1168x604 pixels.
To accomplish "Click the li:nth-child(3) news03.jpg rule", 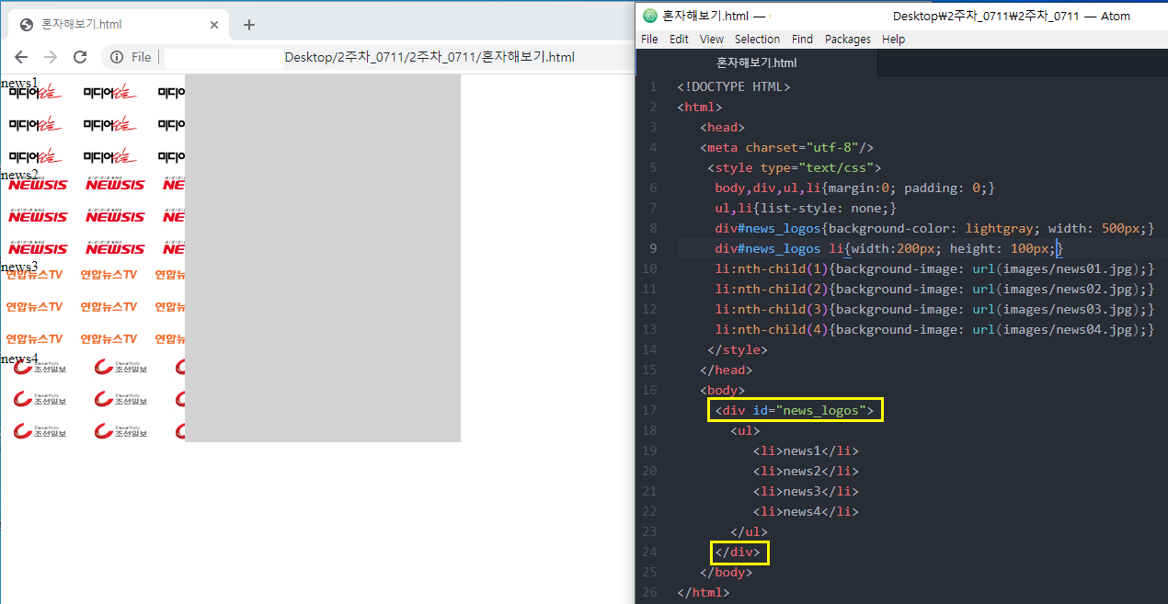I will (934, 309).
